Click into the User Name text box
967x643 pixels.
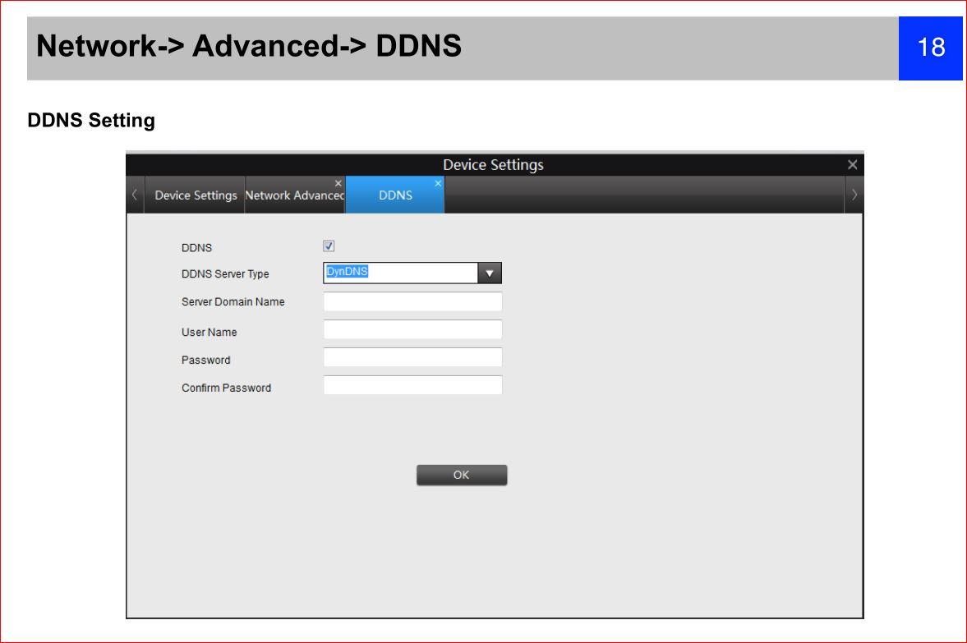click(x=412, y=330)
